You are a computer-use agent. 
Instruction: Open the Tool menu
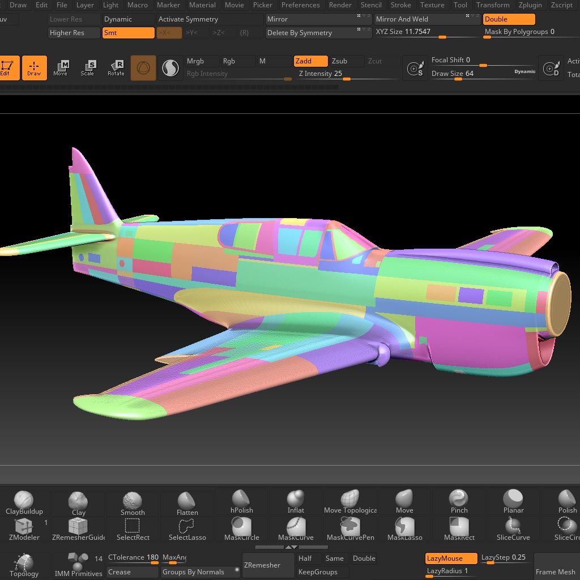click(460, 5)
